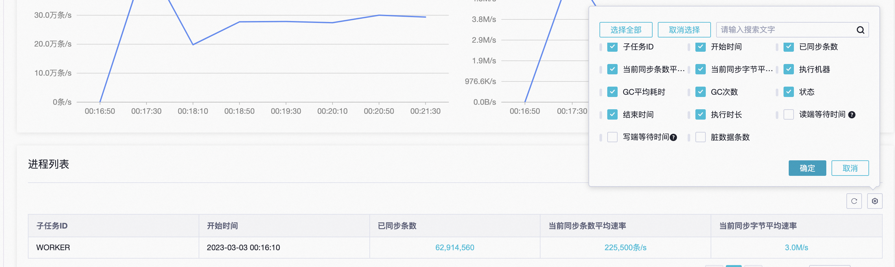Click the 3.0M/s byte rate value
The height and width of the screenshot is (267, 895).
click(x=796, y=248)
